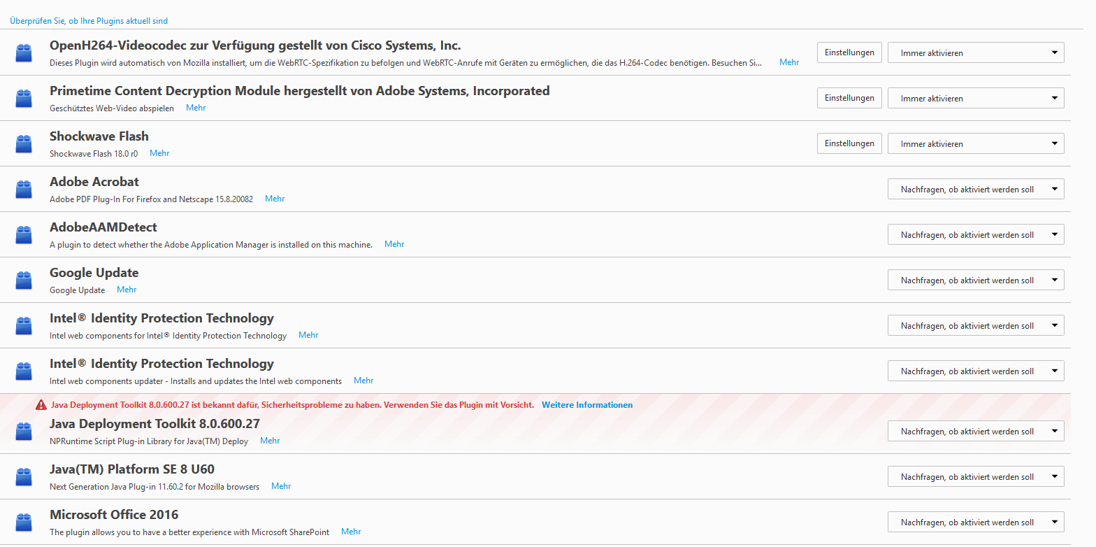Click the Adobe Acrobat plugin brick icon

(24, 190)
